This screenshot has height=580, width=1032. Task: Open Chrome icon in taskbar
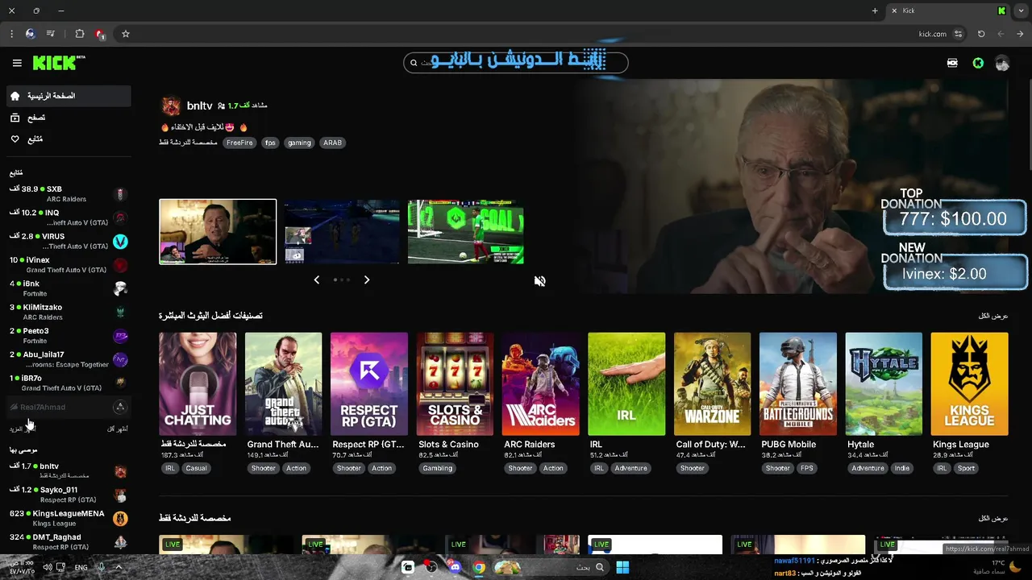point(479,567)
